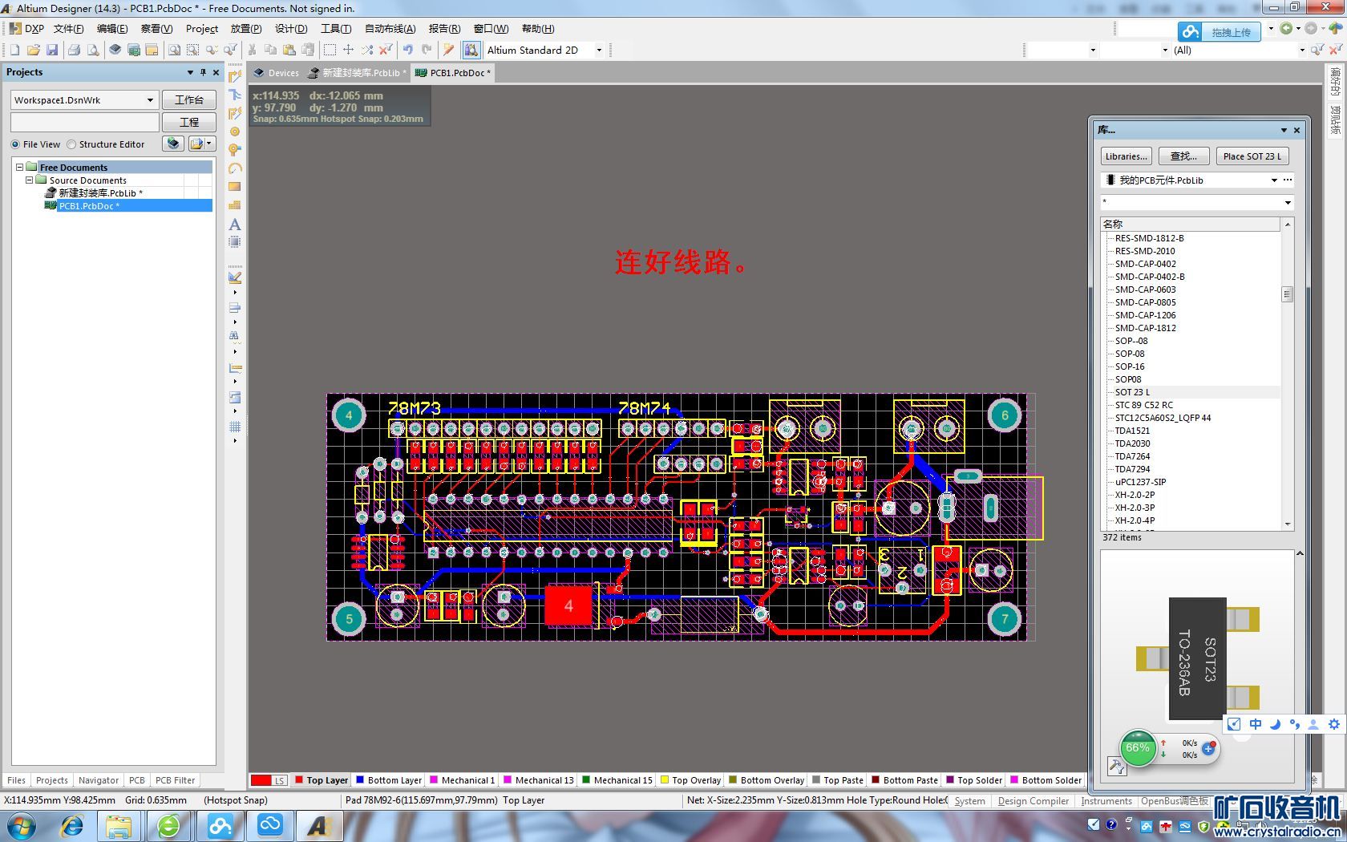
Task: Click the 工作台 workspace button
Action: coord(189,100)
